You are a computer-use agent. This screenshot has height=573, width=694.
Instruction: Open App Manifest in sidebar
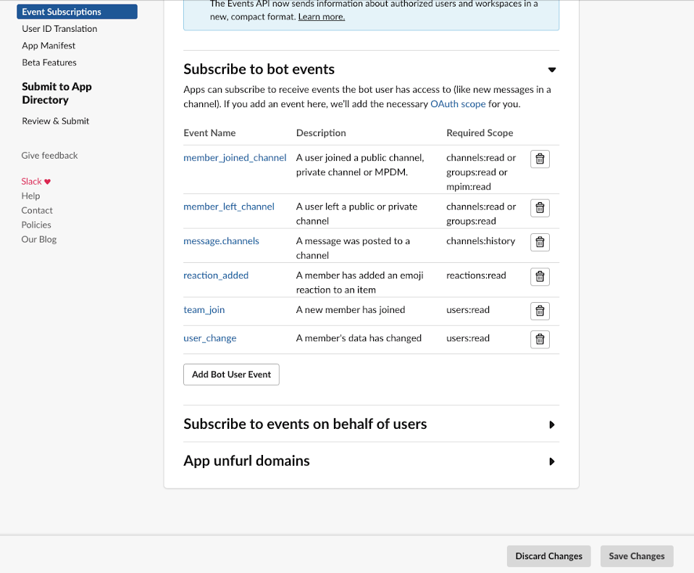pyautogui.click(x=49, y=46)
